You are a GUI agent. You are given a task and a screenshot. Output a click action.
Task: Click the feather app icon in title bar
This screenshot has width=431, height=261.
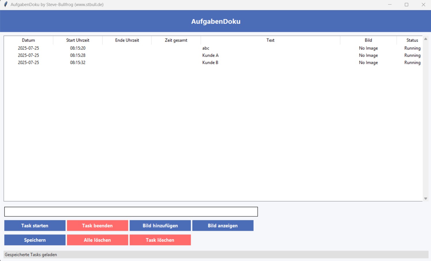tap(5, 5)
